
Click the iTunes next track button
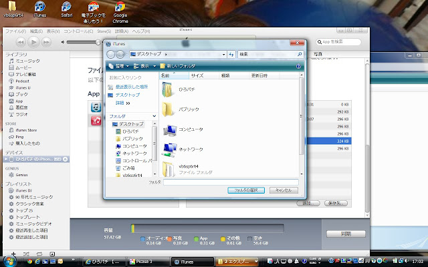tap(46, 42)
